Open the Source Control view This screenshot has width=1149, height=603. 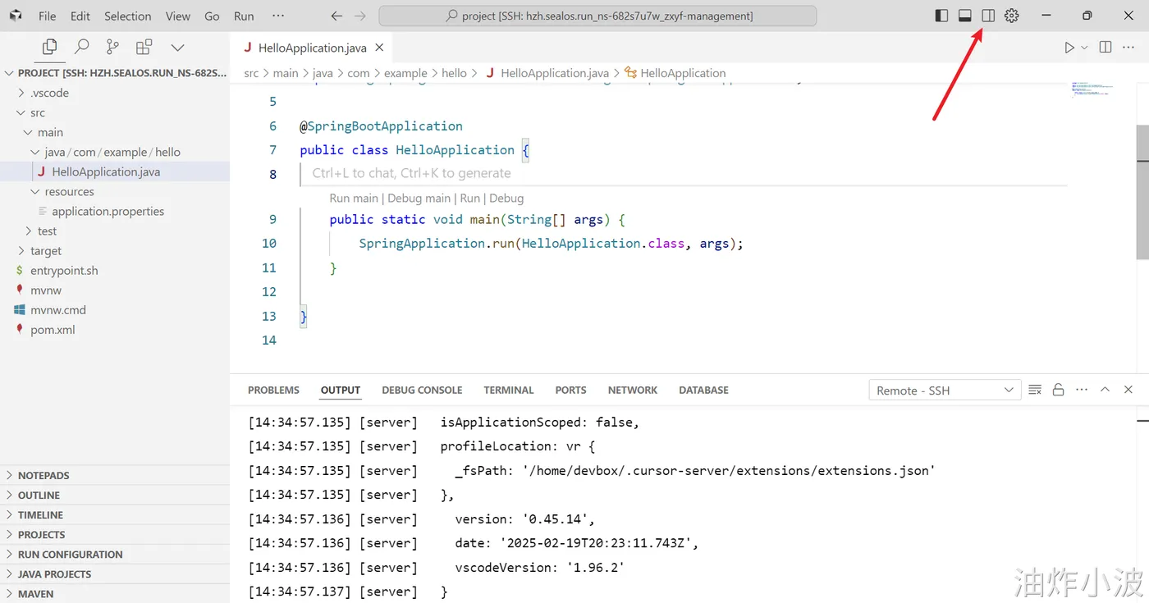112,48
